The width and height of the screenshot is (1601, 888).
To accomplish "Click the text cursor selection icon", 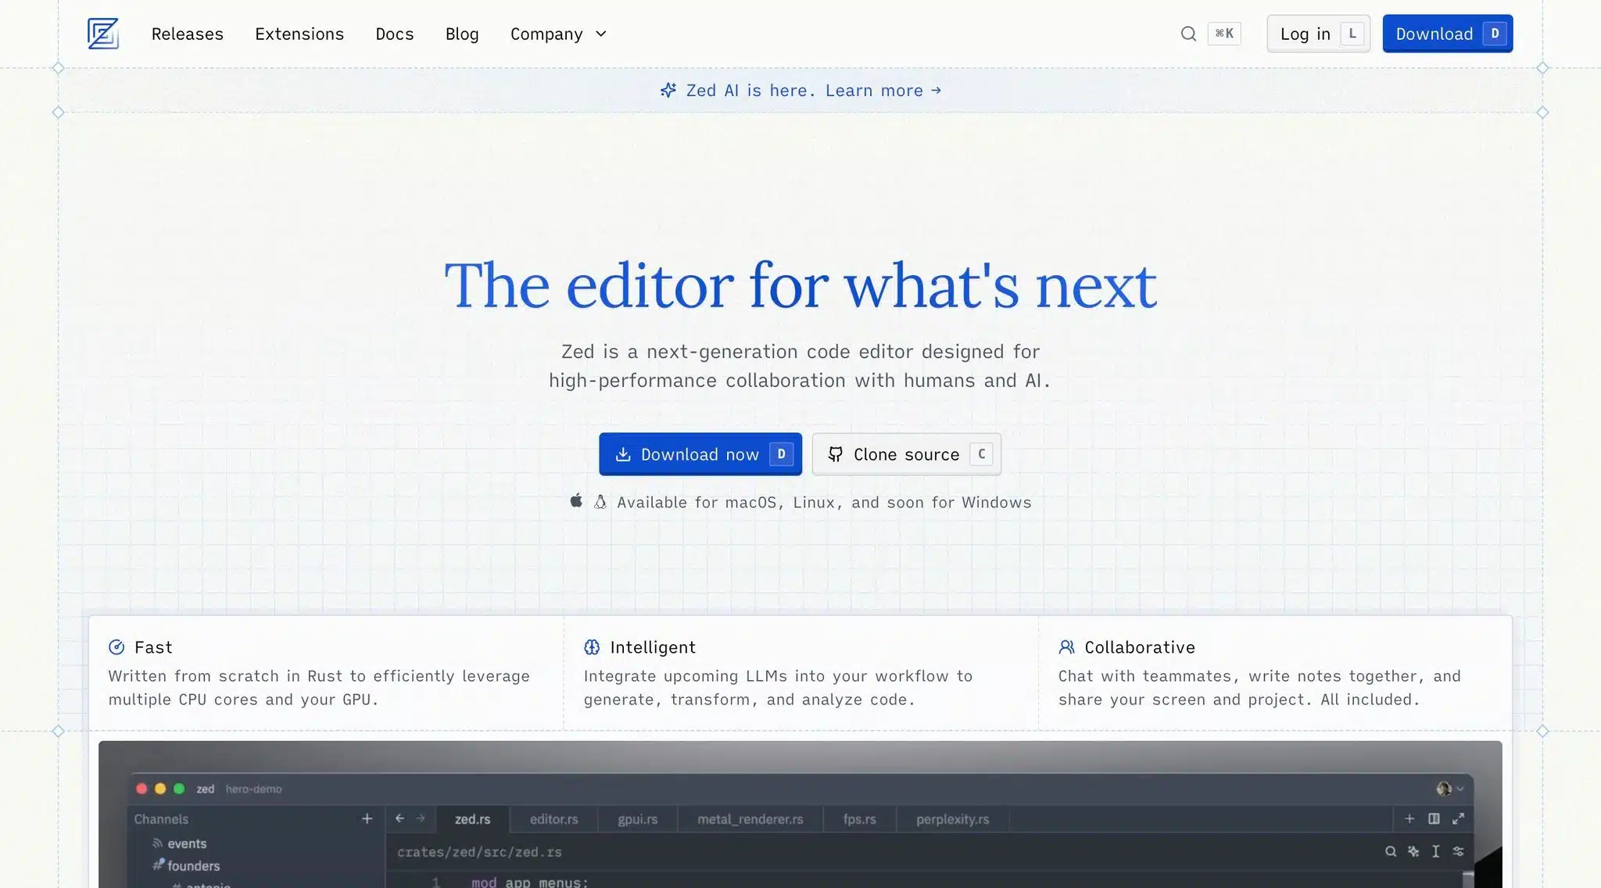I will click(1436, 851).
